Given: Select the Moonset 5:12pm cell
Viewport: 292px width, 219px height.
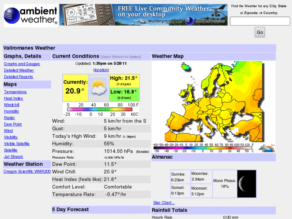Looking at the screenshot, I should pos(201,190).
